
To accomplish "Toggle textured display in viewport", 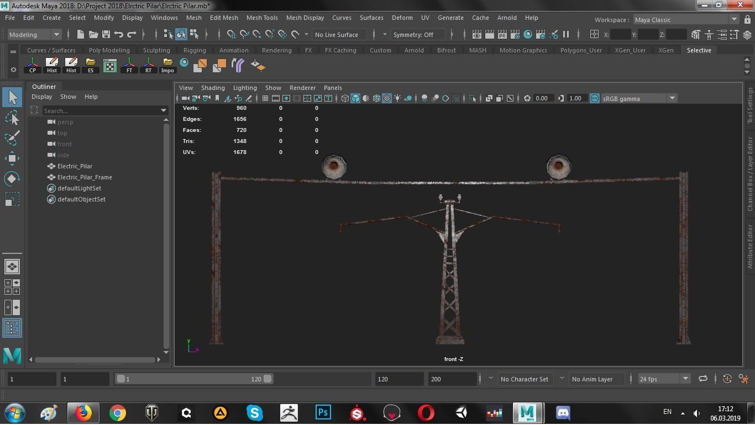I will (x=387, y=98).
